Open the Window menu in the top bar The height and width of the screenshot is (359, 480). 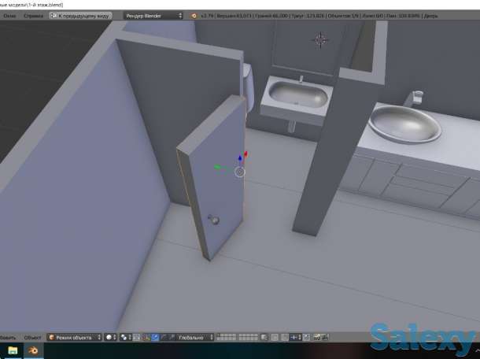click(9, 15)
